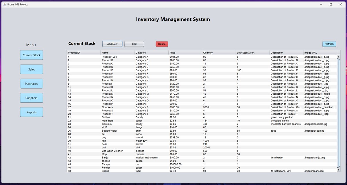This screenshot has width=347, height=185.
Task: Select the Bottled Water row
Action: pyautogui.click(x=202, y=131)
